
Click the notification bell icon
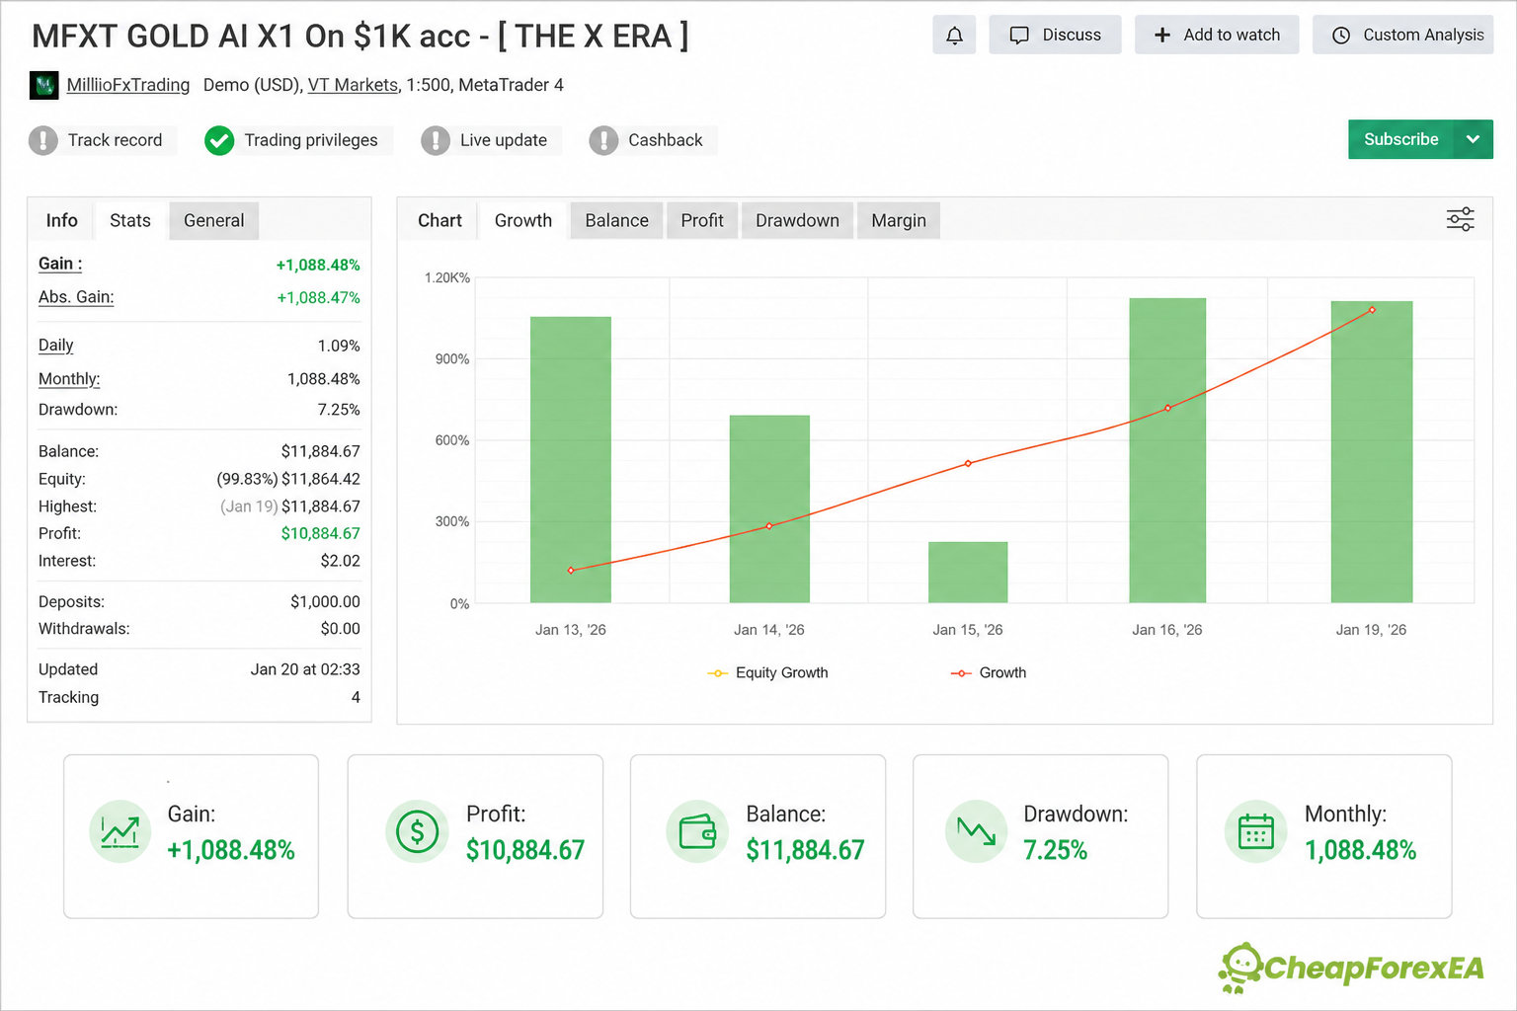click(x=954, y=36)
